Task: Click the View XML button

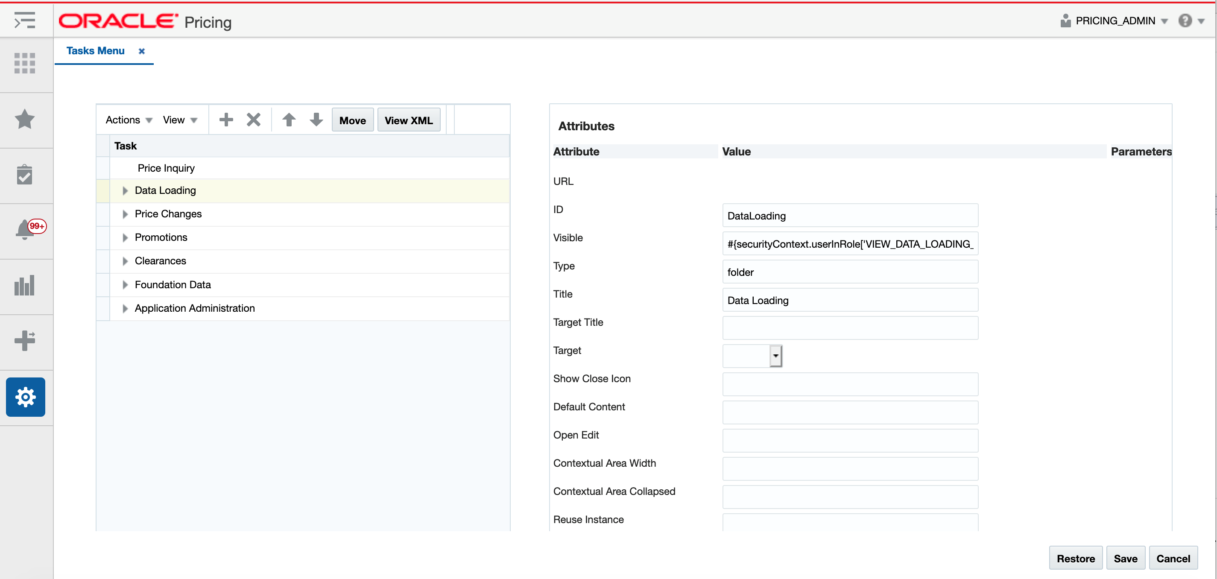Action: [x=408, y=120]
